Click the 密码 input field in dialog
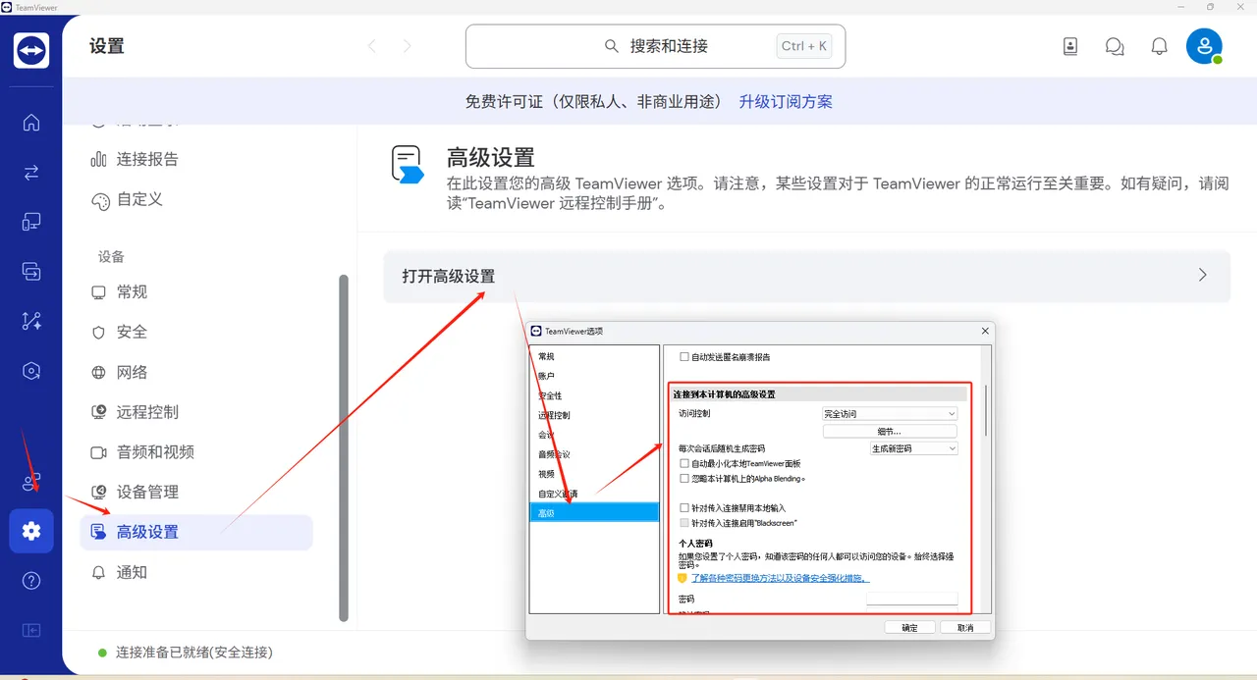 click(911, 599)
